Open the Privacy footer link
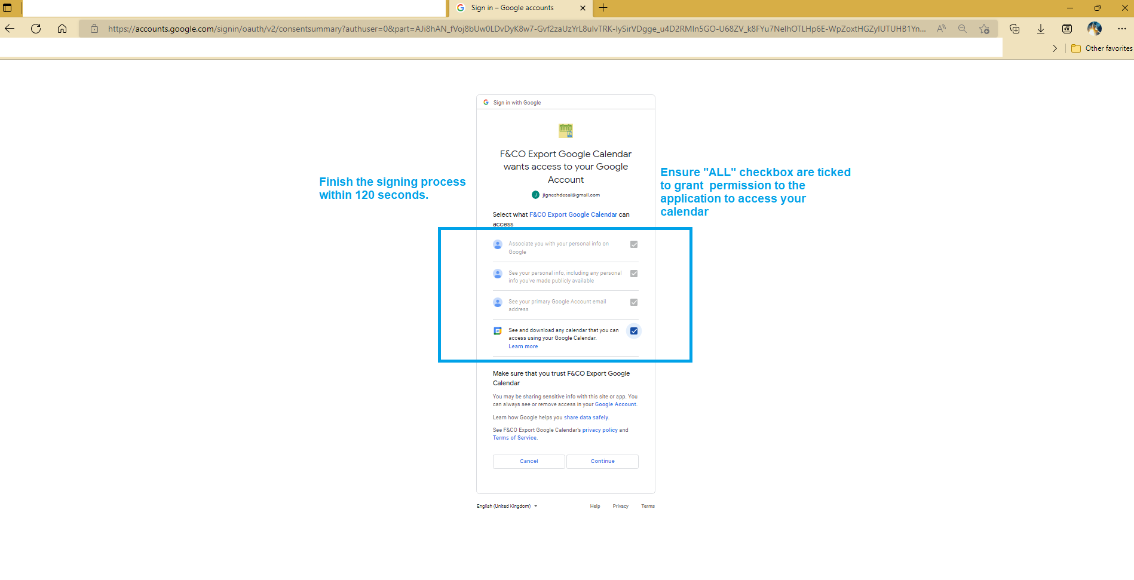 [x=621, y=506]
